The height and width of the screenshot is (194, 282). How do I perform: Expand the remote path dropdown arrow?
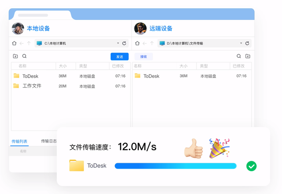[241, 43]
